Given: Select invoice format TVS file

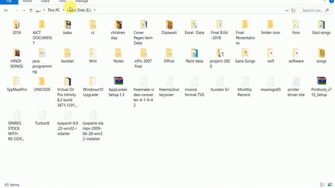Looking at the screenshot, I should point(194,87).
